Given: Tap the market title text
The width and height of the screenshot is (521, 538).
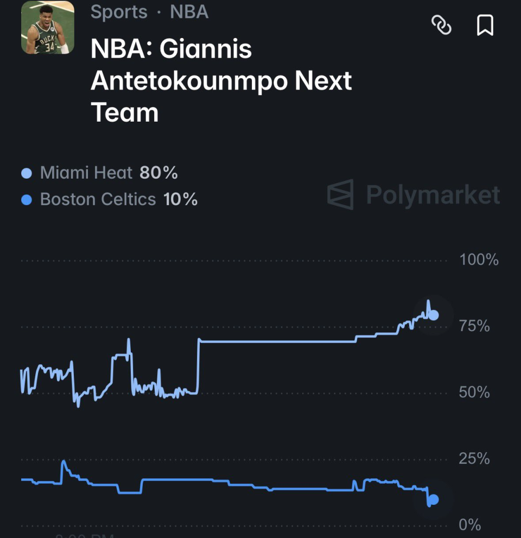Looking at the screenshot, I should coord(221,80).
